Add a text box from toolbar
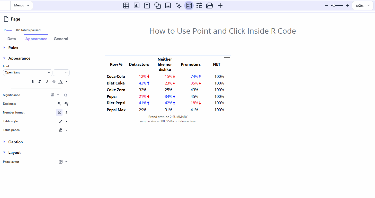 point(147,5)
